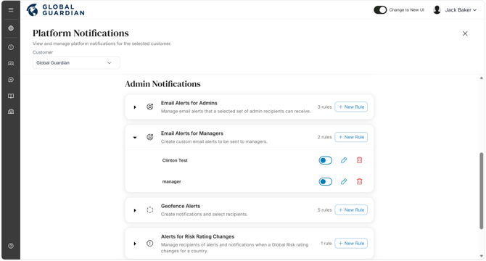The height and width of the screenshot is (261, 486).
Task: Edit the Clinton Test rule
Action: [x=344, y=160]
